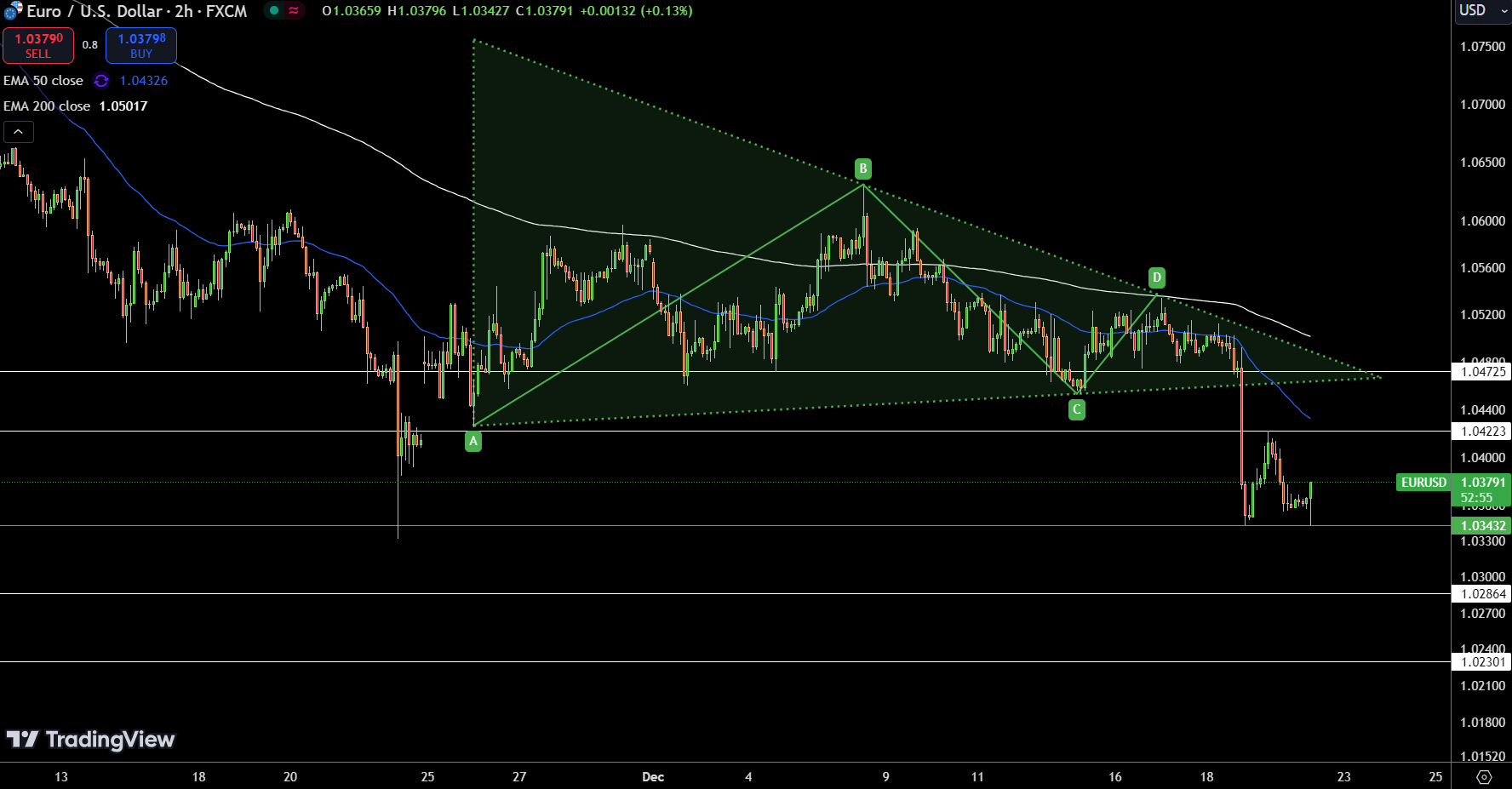The width and height of the screenshot is (1512, 789).
Task: Click the 52:55 bar countdown timer
Action: click(x=1476, y=498)
